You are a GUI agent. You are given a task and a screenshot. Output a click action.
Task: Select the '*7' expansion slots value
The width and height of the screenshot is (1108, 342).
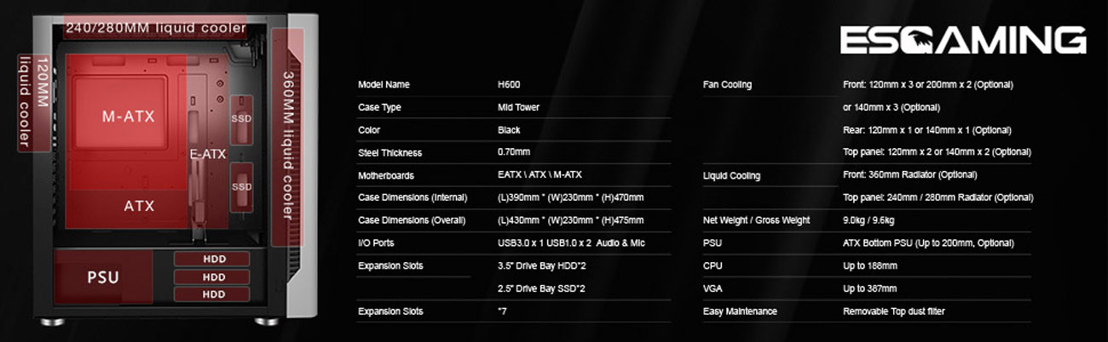(503, 311)
